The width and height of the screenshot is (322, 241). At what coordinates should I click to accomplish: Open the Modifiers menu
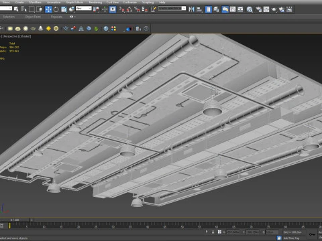(35, 2)
